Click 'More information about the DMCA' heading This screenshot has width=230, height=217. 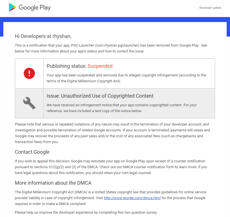pyautogui.click(x=53, y=183)
